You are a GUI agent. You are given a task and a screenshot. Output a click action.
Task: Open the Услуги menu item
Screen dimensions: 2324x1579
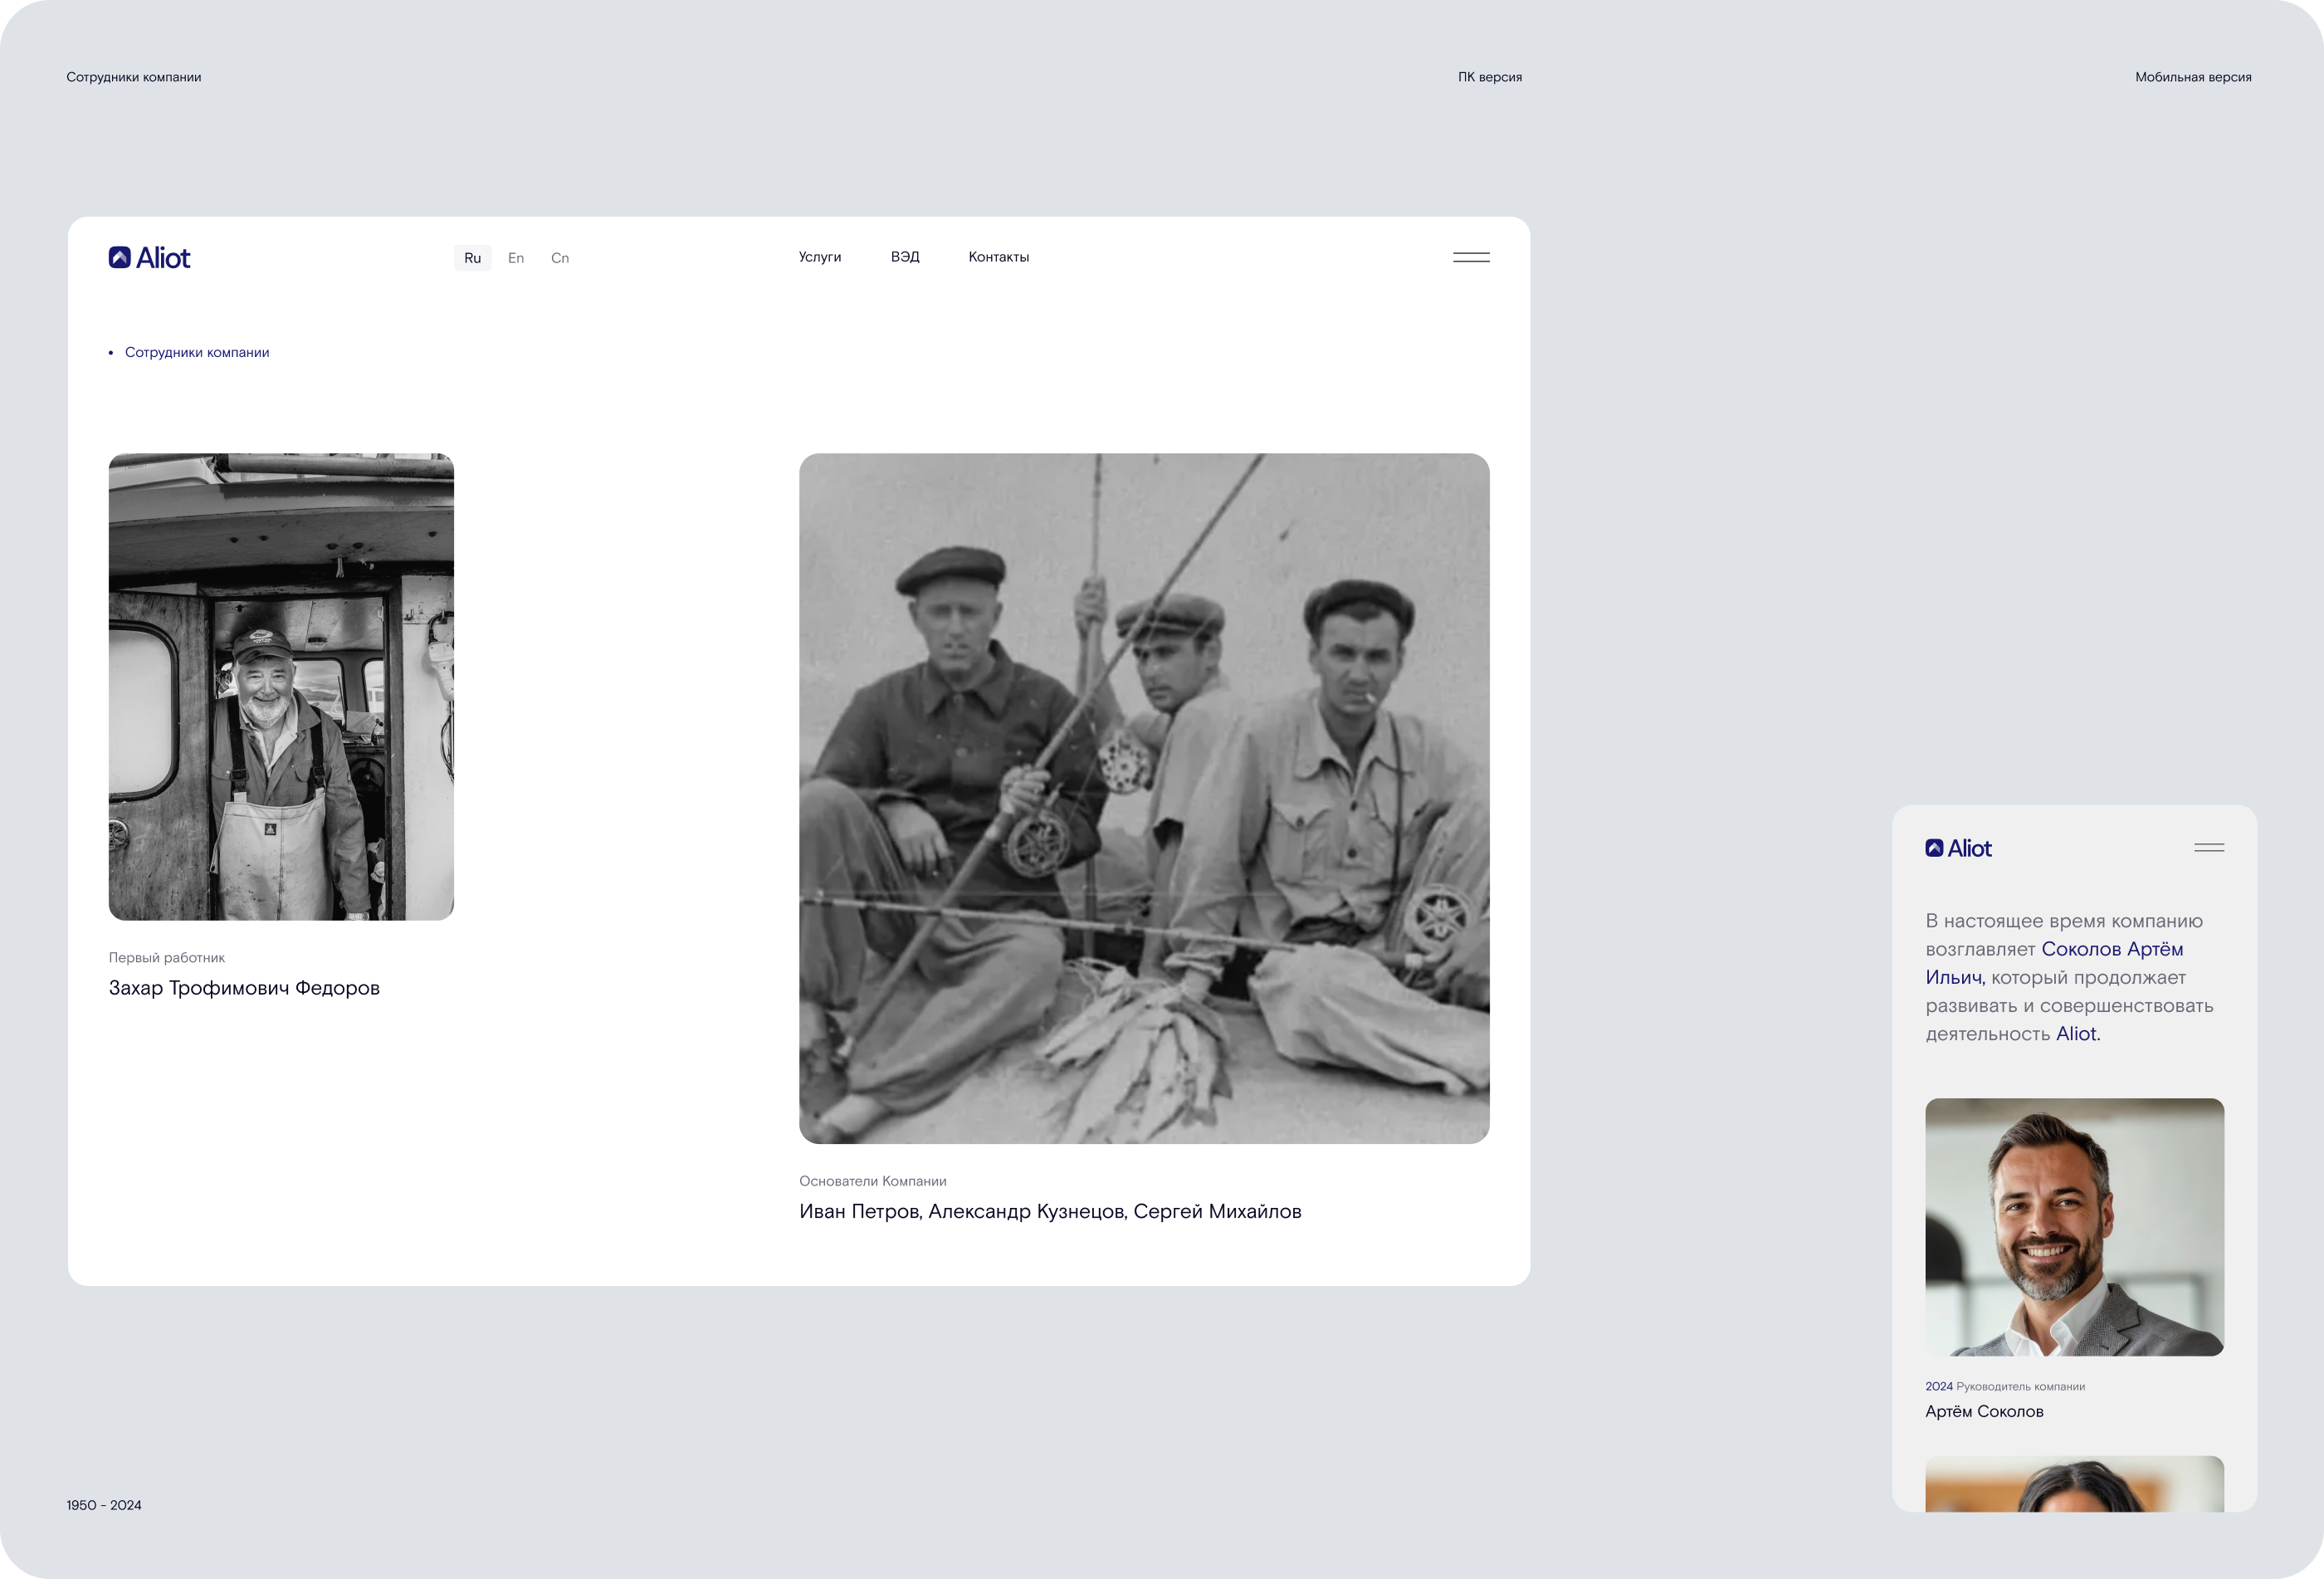(819, 257)
